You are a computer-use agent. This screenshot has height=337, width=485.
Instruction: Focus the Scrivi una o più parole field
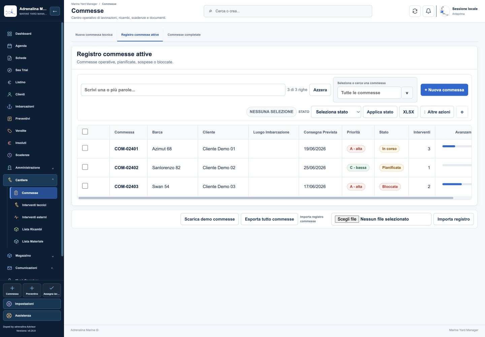point(183,90)
